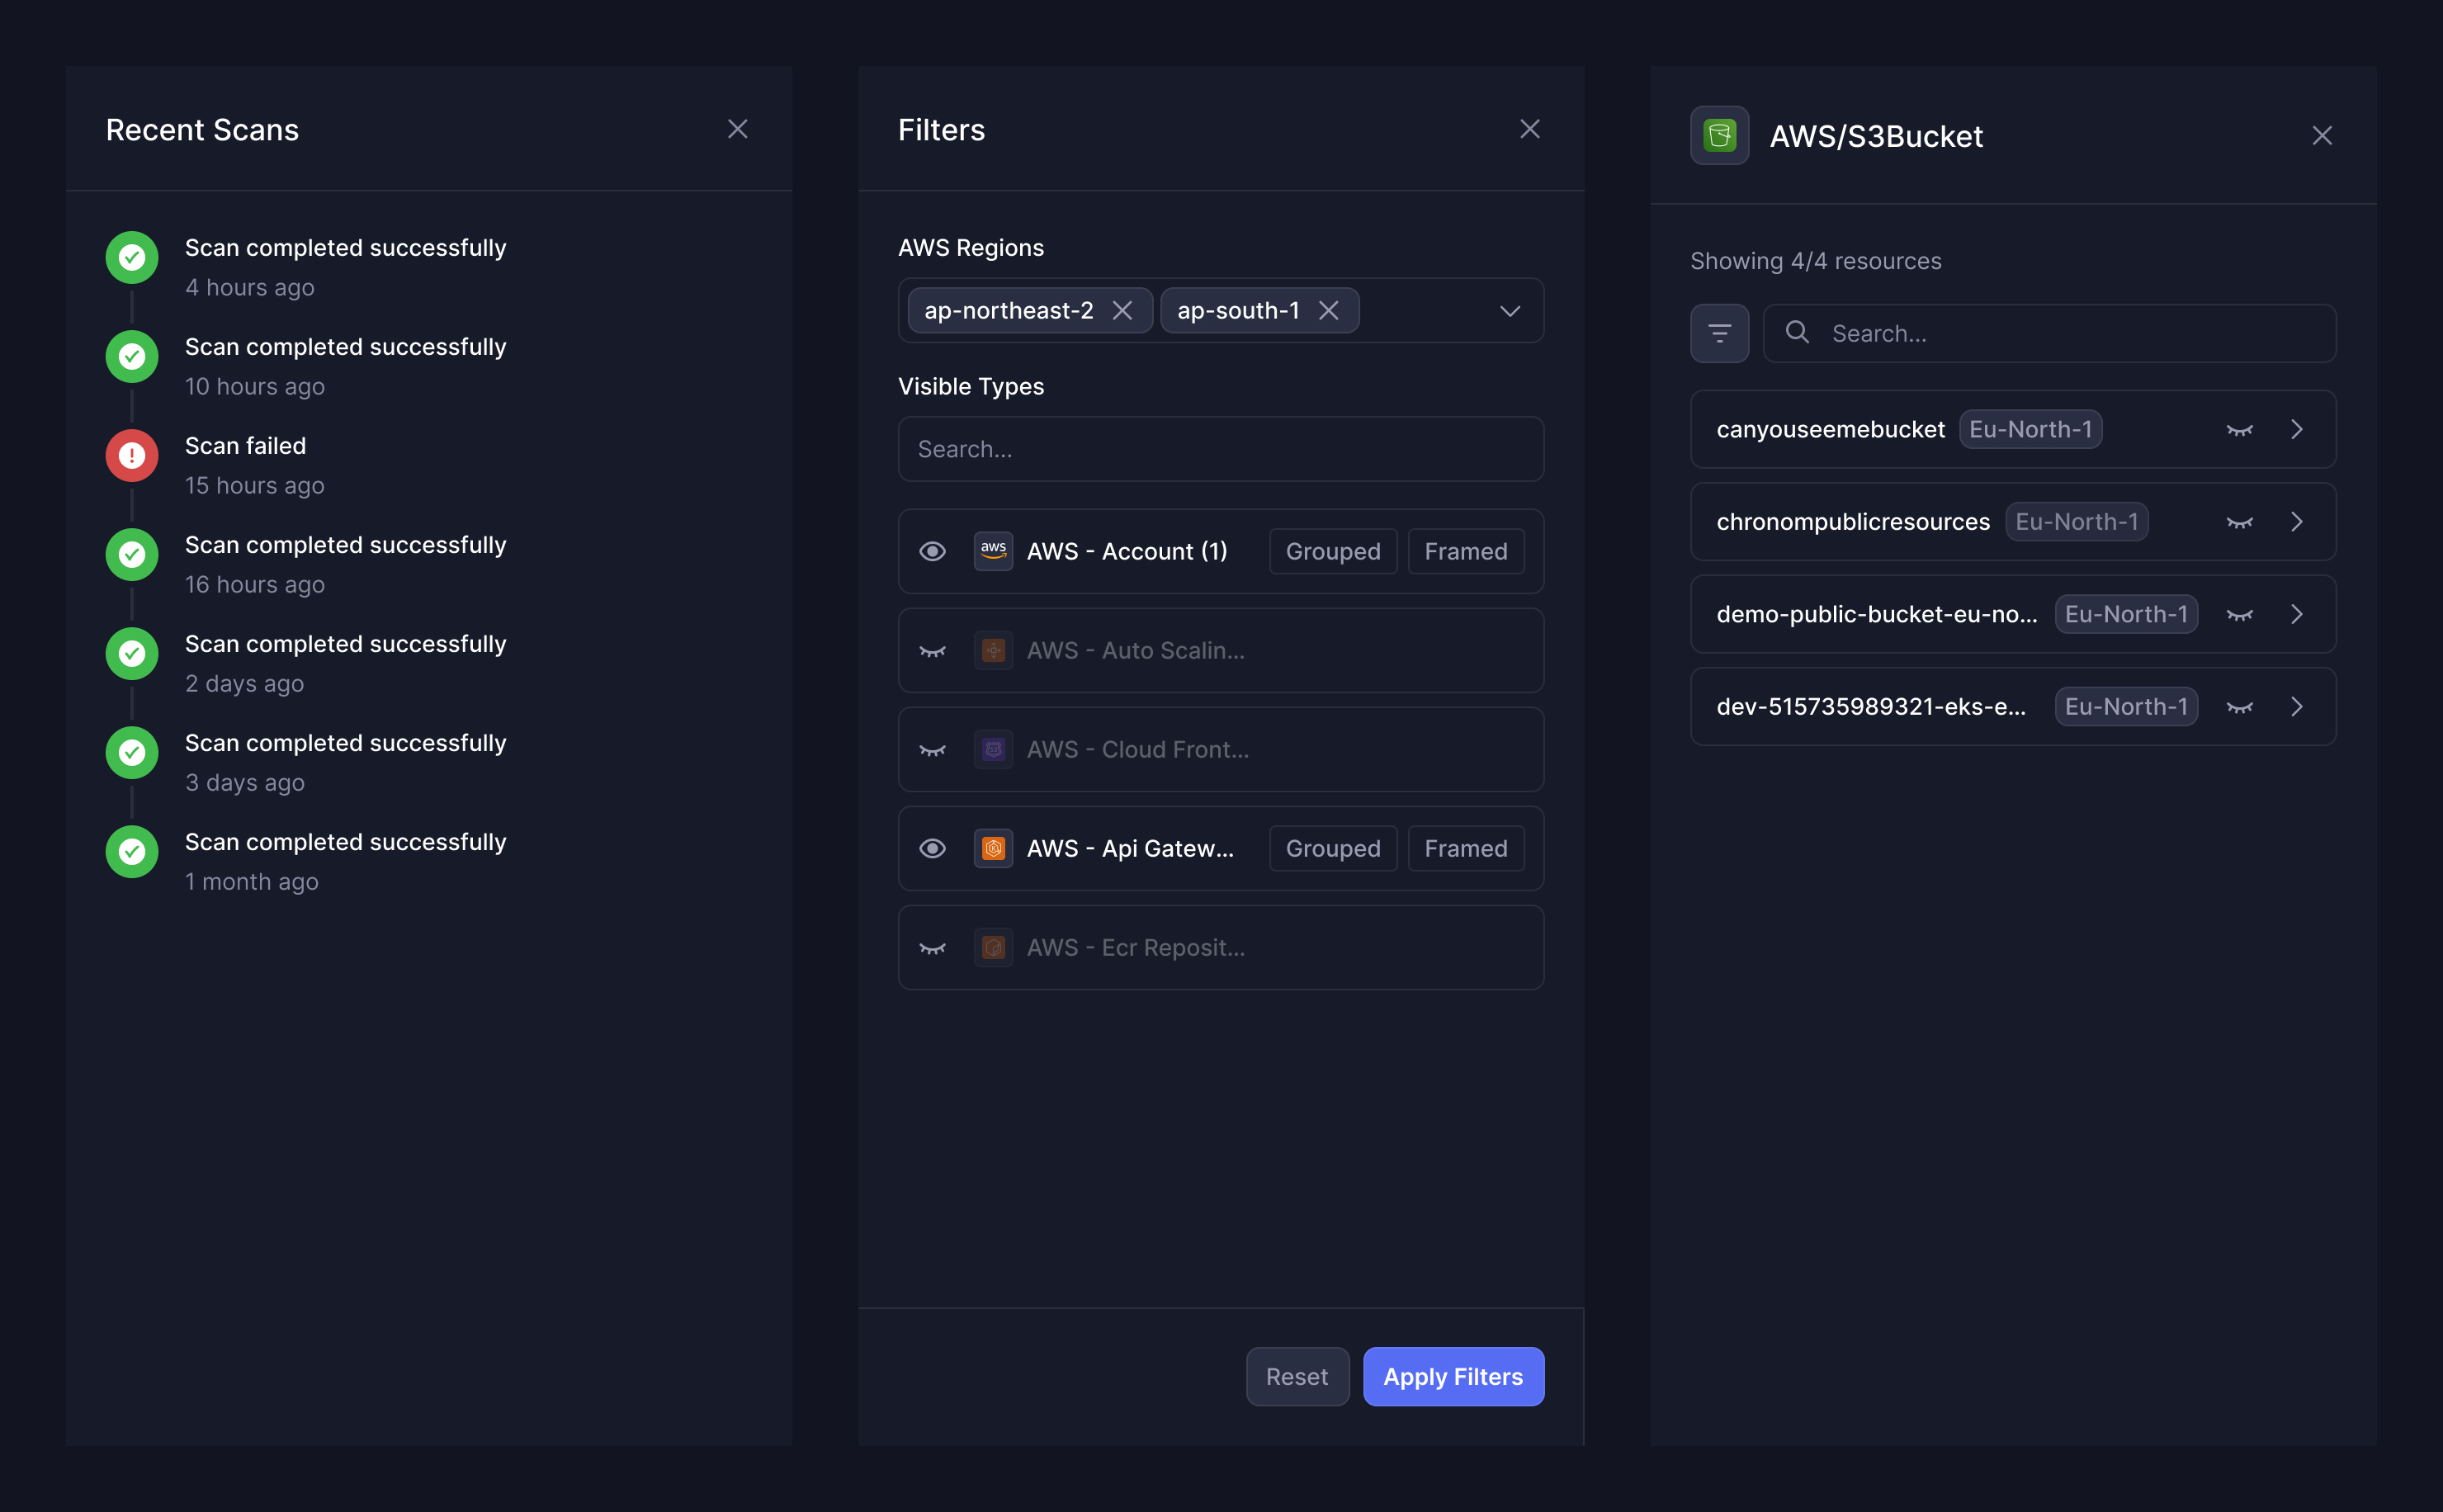Expand the demo-public-bucket-eu-no... row chevron

(2297, 614)
